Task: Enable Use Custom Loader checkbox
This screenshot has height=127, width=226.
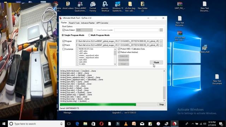Action: pos(96,30)
